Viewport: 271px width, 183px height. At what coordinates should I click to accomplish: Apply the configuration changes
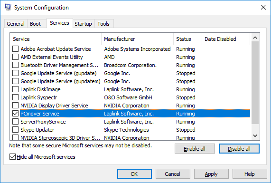click(x=211, y=174)
